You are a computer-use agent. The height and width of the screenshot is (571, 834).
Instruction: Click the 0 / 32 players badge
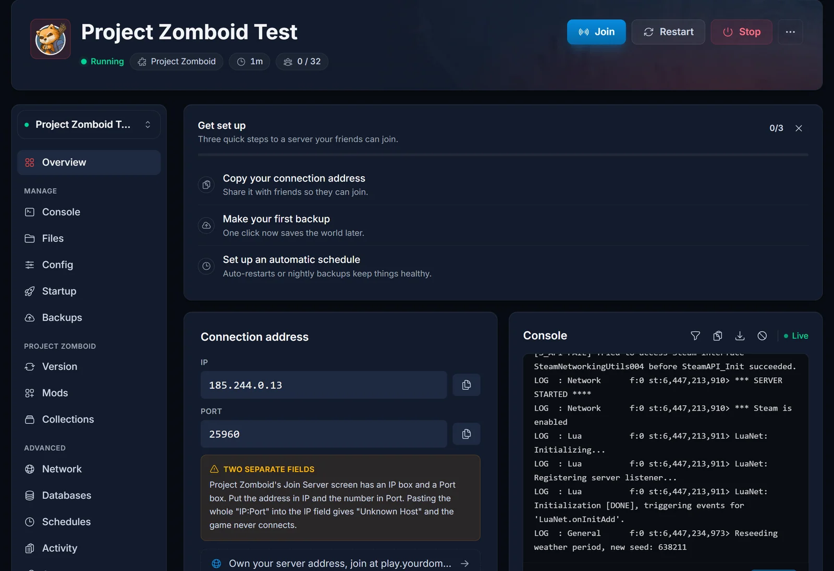click(302, 61)
